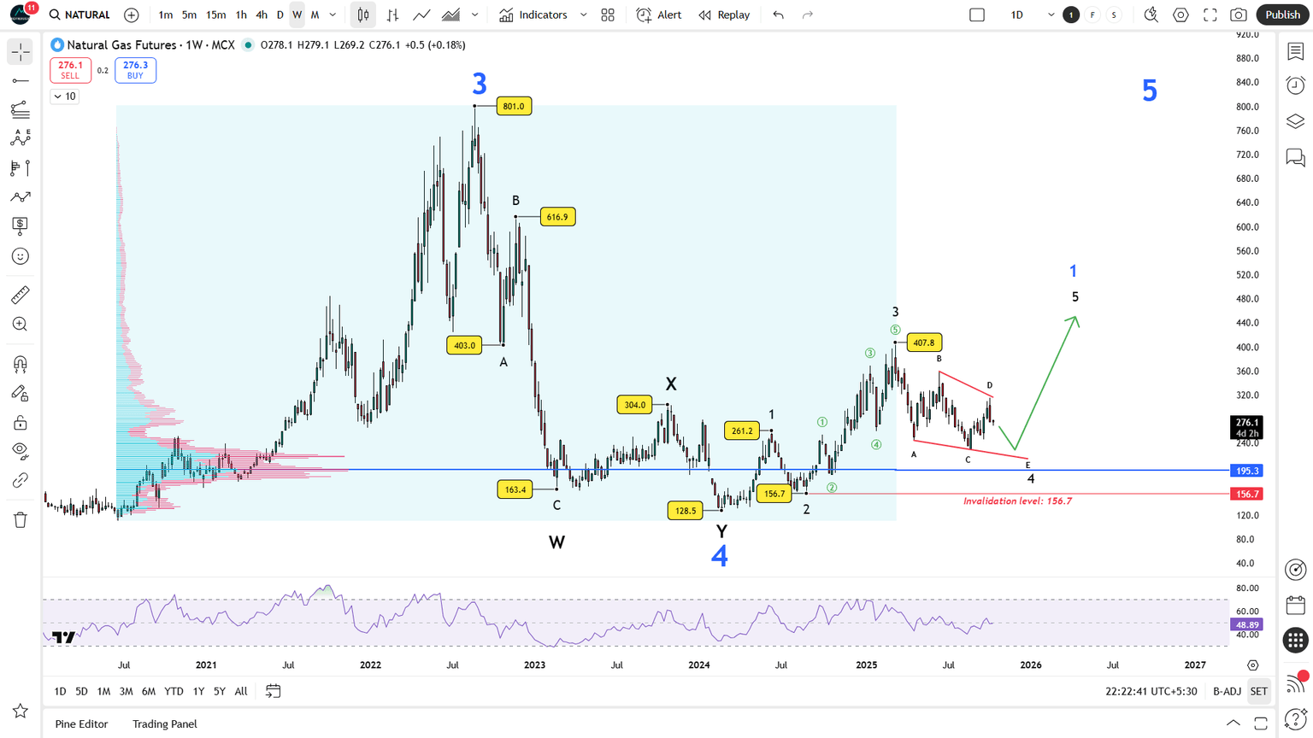
Task: Activate the magnet snap mode icon
Action: [20, 364]
